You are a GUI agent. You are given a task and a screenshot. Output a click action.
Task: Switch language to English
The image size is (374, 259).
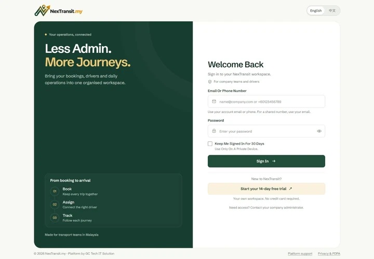[316, 11]
